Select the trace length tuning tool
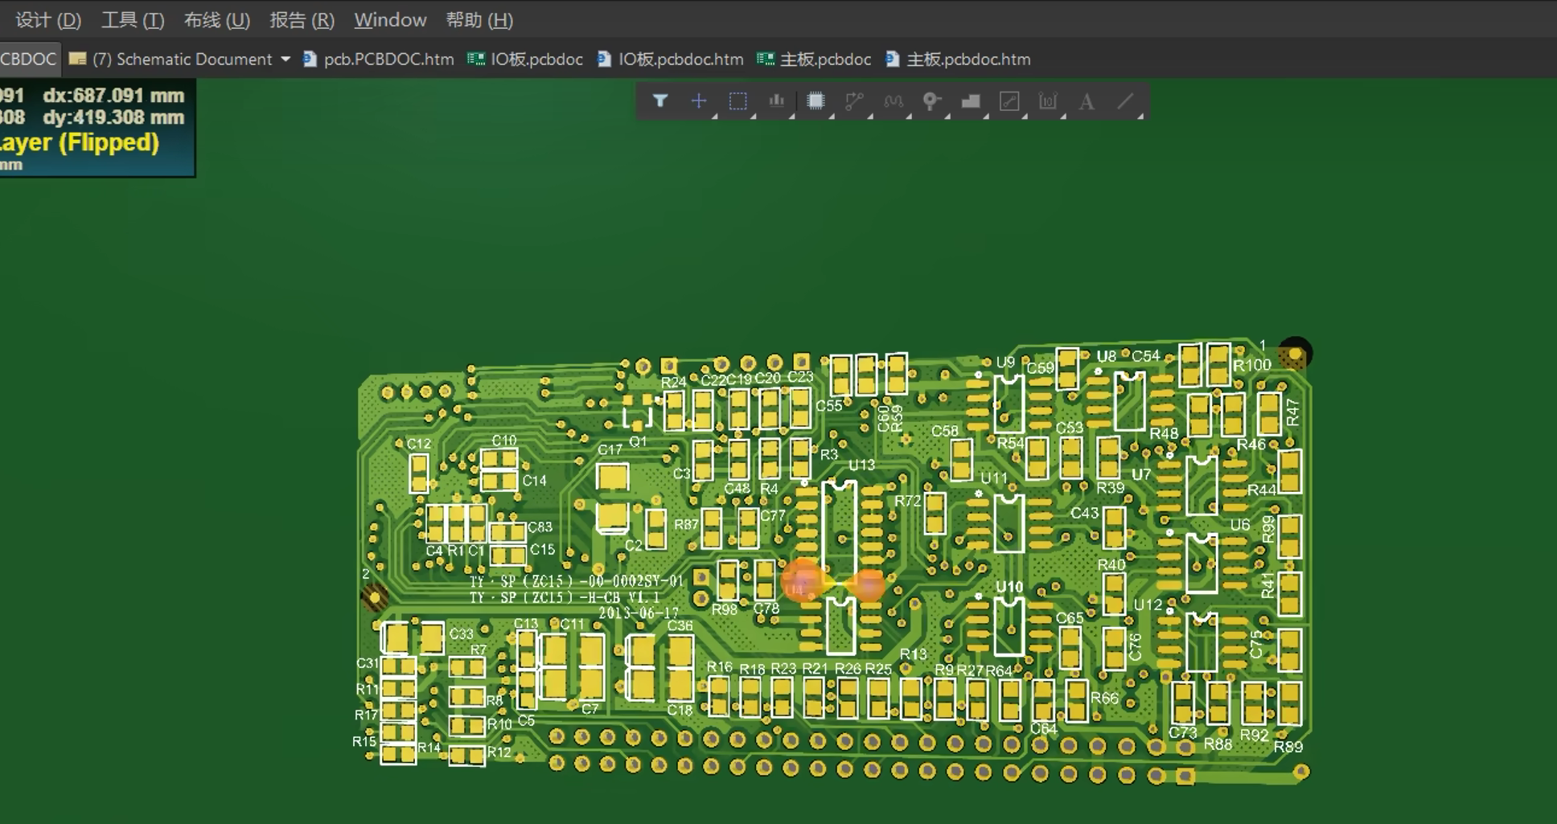Viewport: 1557px width, 824px height. tap(893, 101)
